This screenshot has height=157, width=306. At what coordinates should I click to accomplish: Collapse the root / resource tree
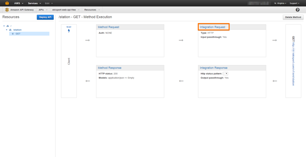(4, 26)
